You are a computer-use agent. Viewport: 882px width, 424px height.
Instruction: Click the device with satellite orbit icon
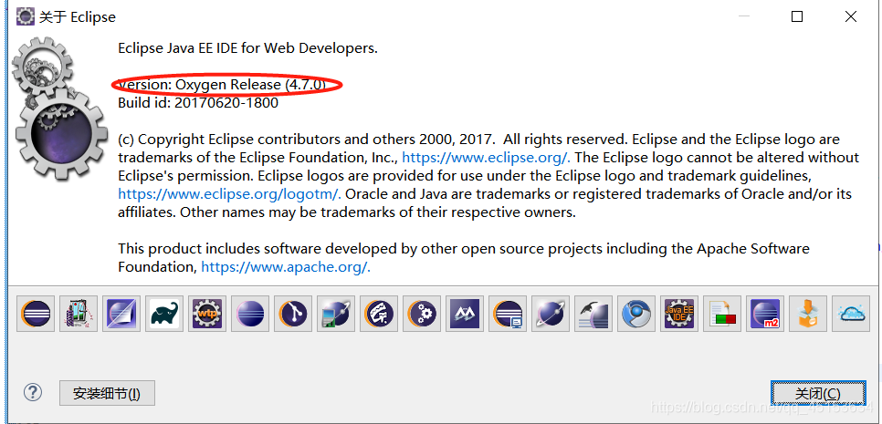[336, 314]
